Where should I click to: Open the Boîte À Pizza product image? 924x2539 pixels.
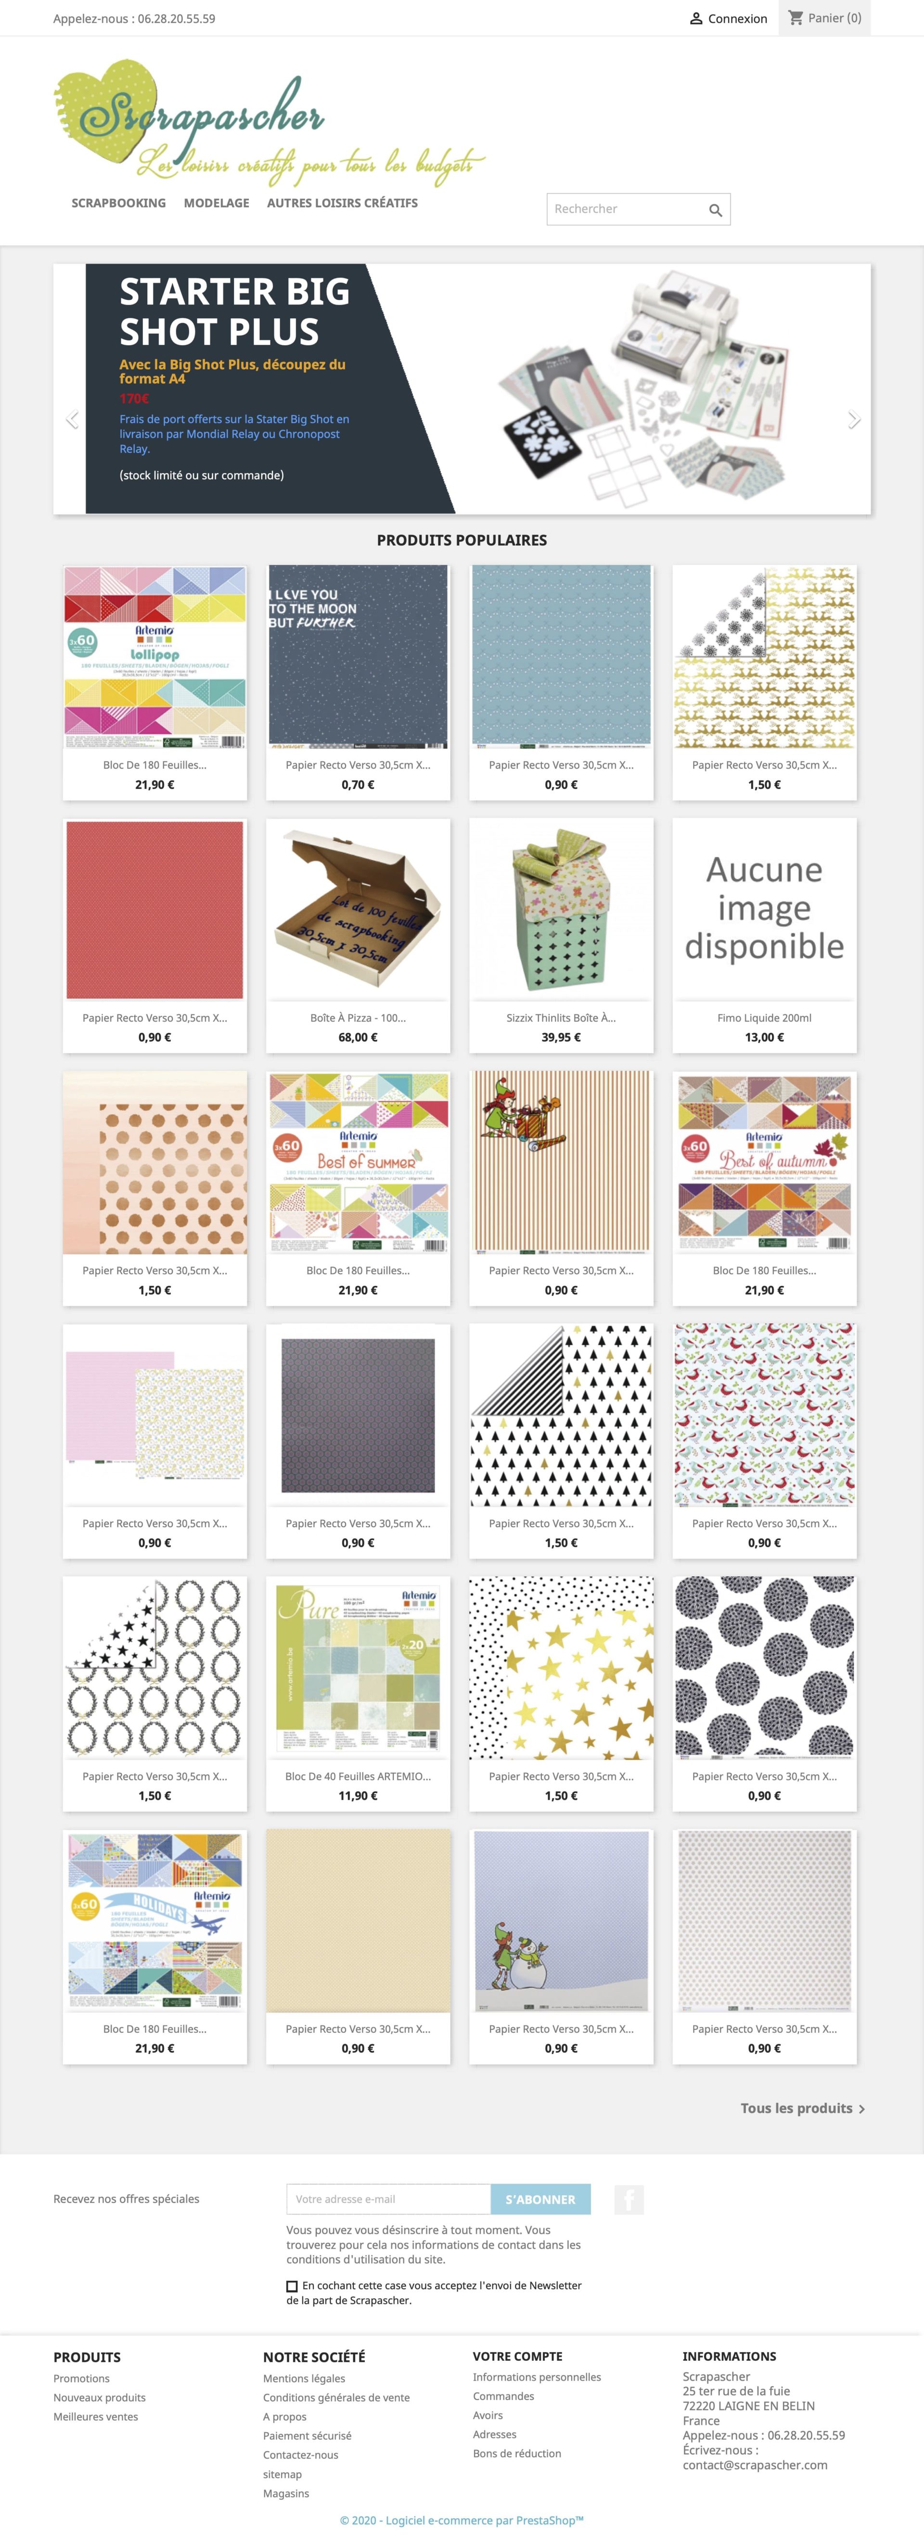358,910
